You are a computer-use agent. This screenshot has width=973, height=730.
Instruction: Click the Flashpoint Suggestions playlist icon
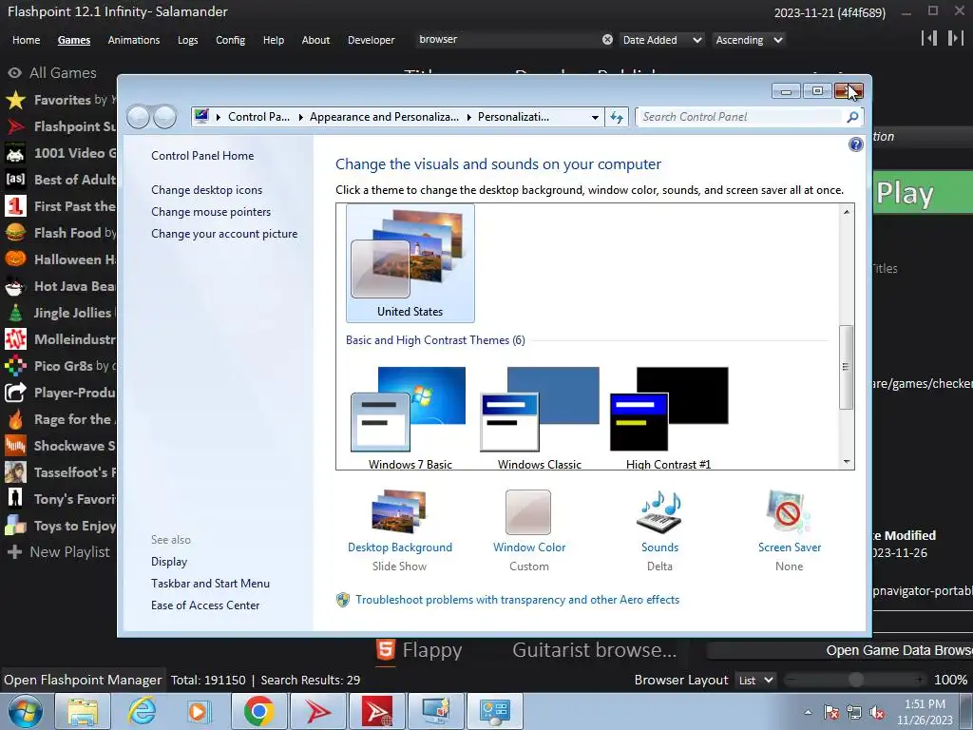[x=15, y=126]
